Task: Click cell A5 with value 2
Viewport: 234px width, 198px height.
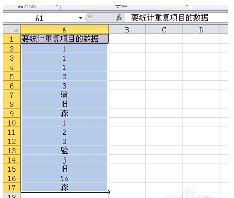Action: pos(64,76)
